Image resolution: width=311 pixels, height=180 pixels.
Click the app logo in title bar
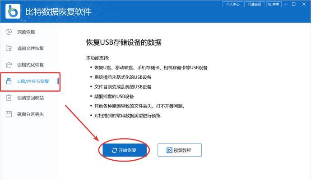(x=13, y=11)
